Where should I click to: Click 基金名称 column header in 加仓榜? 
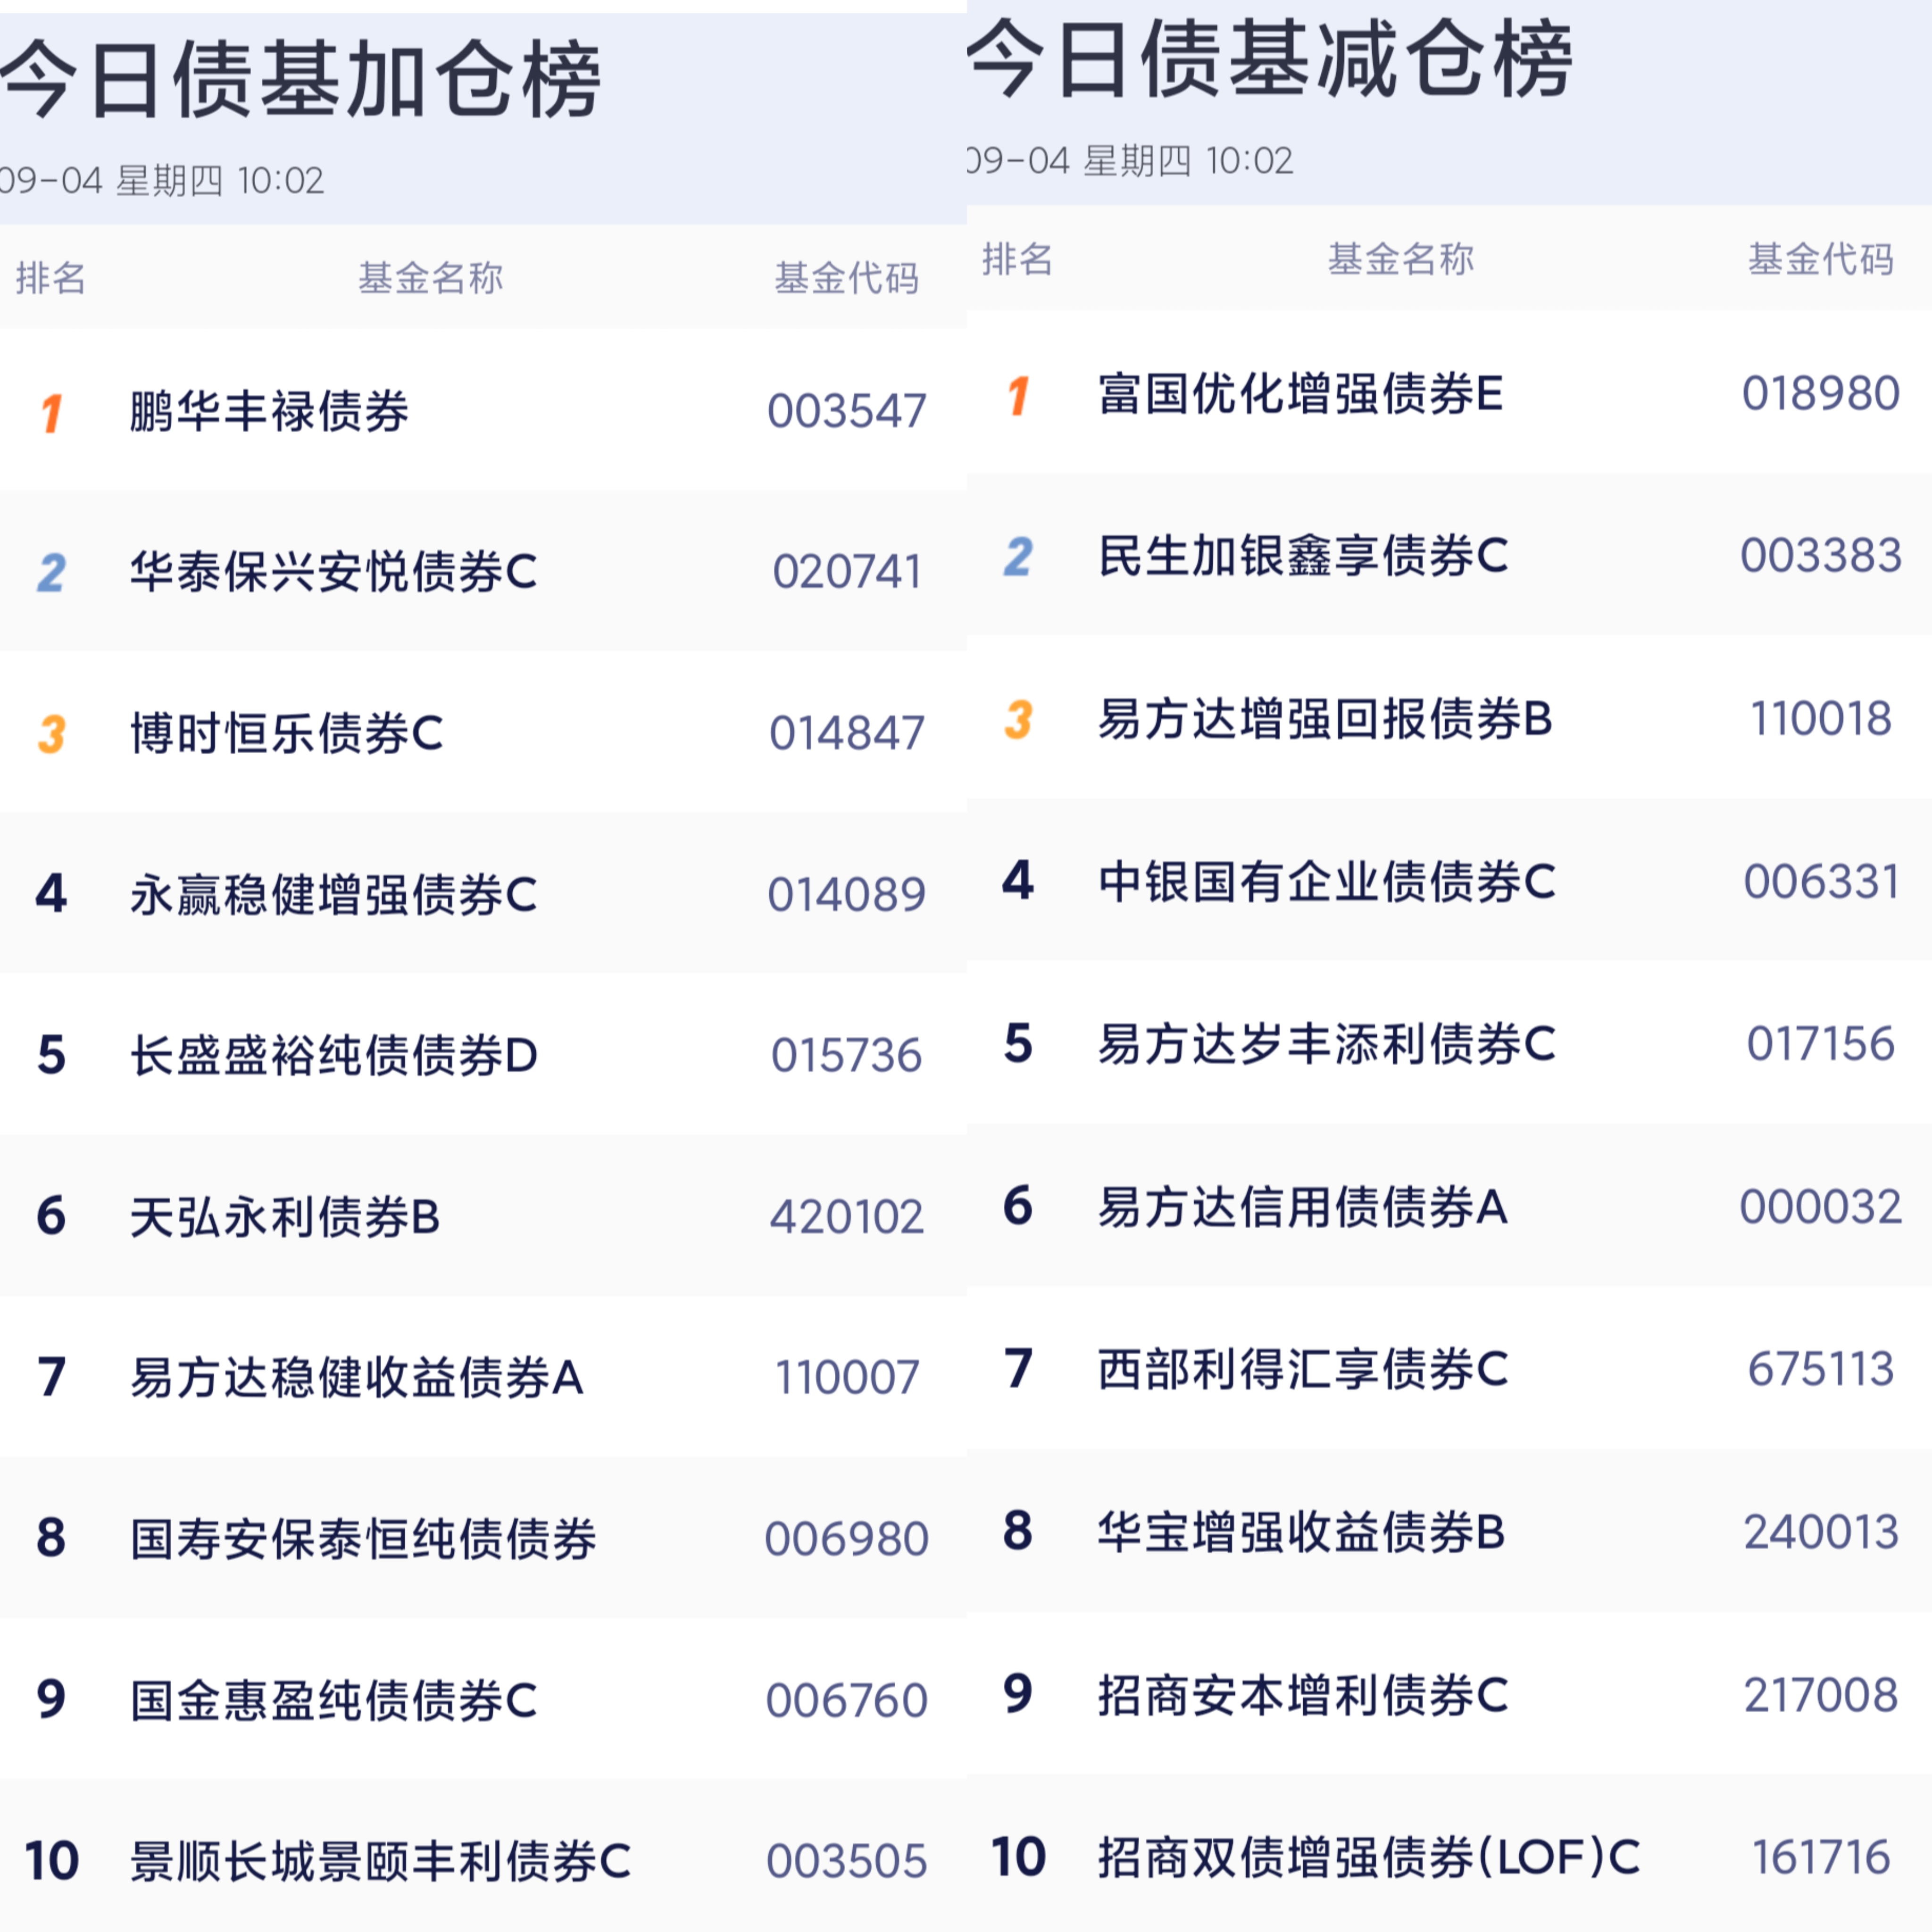431,277
